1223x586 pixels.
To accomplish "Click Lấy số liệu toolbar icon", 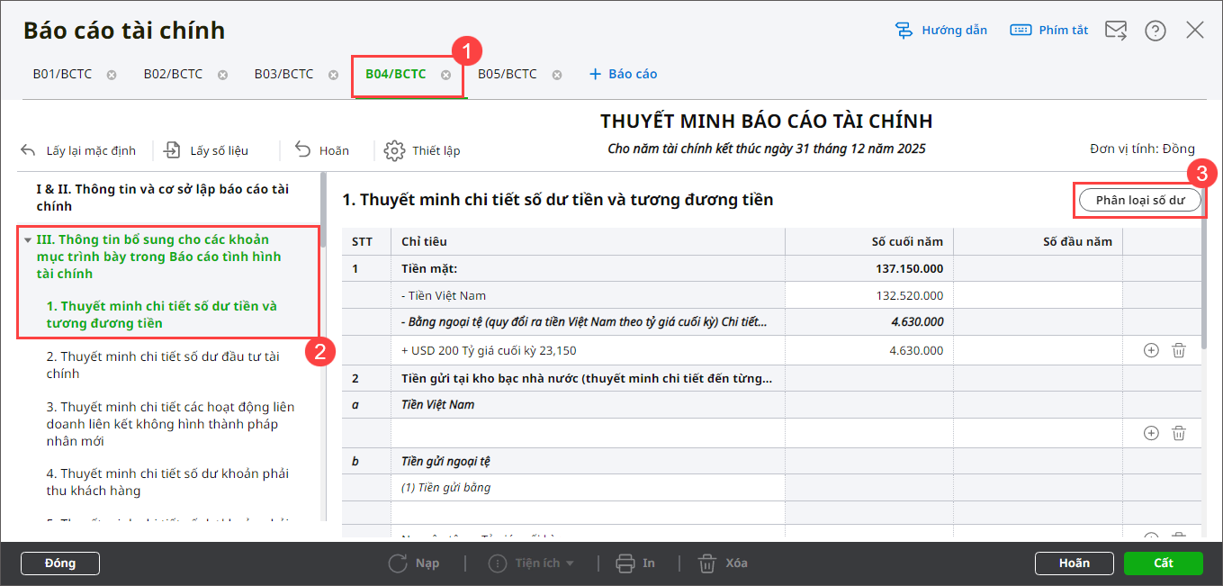I will click(172, 150).
